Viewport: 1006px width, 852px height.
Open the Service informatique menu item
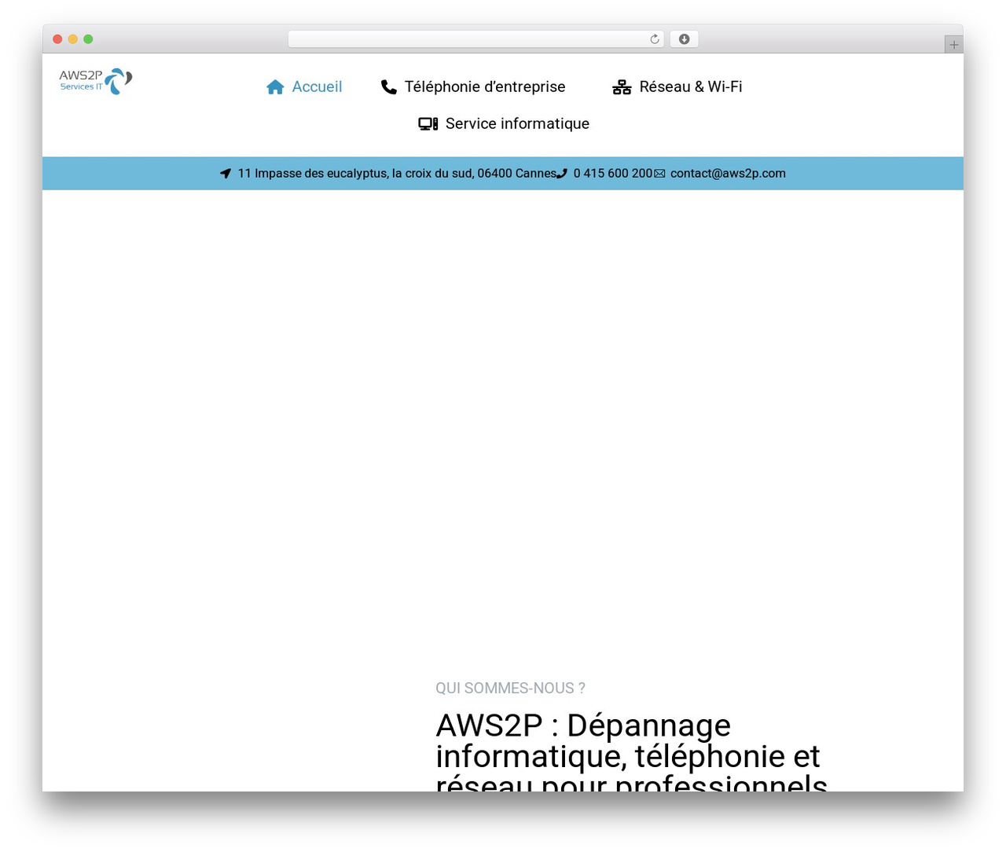504,124
